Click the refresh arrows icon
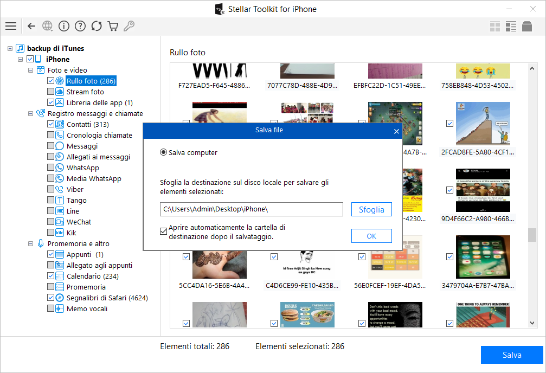This screenshot has height=373, width=546. [x=97, y=26]
